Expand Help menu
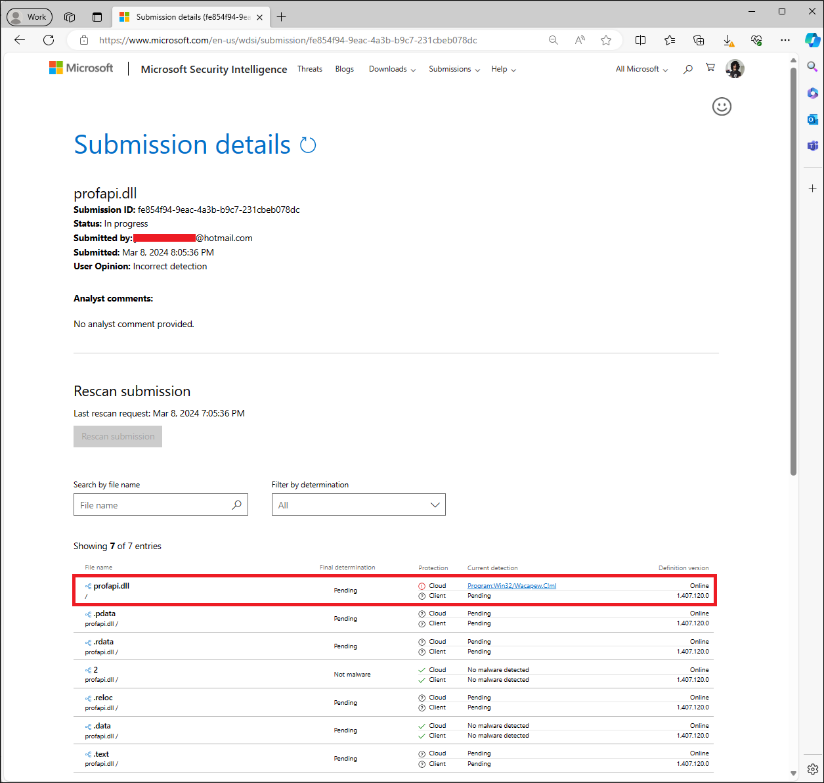Screen dimensions: 824x783 pos(504,69)
